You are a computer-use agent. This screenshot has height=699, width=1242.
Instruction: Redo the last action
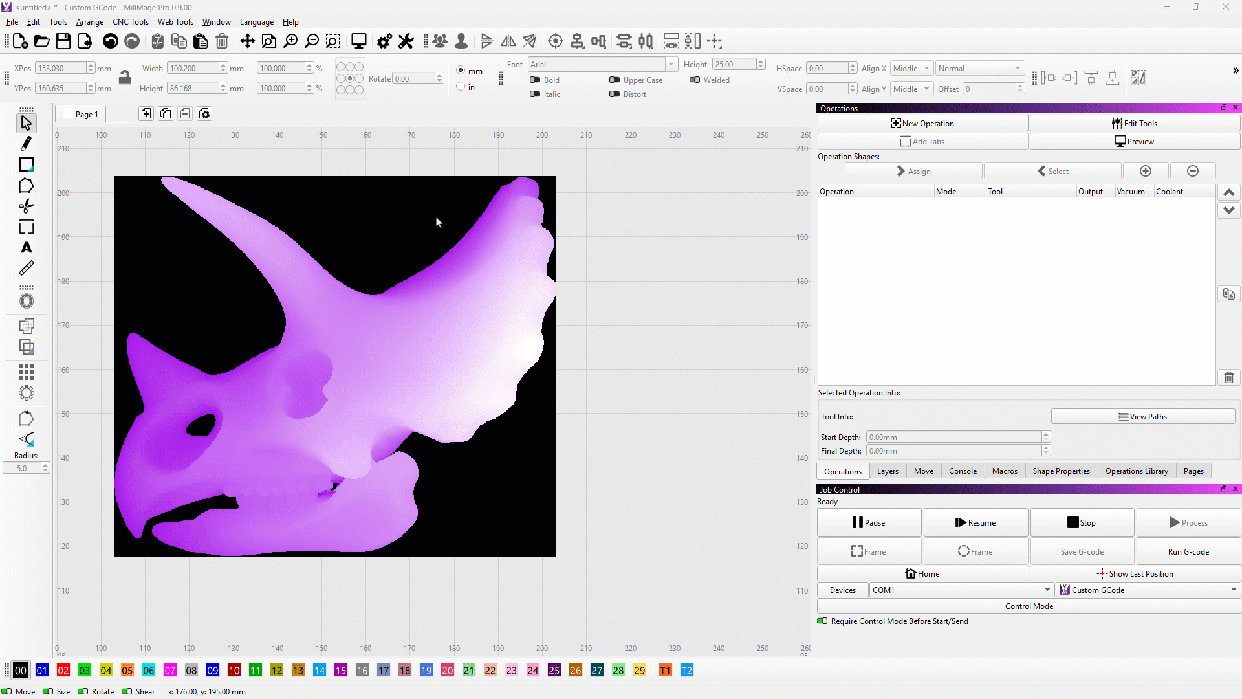click(x=132, y=41)
